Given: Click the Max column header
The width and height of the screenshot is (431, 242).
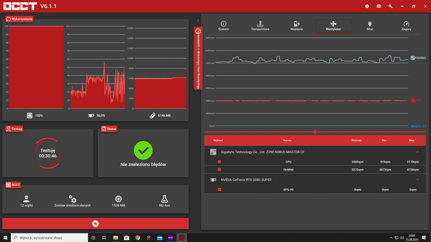Looking at the screenshot, I should click(x=412, y=140).
